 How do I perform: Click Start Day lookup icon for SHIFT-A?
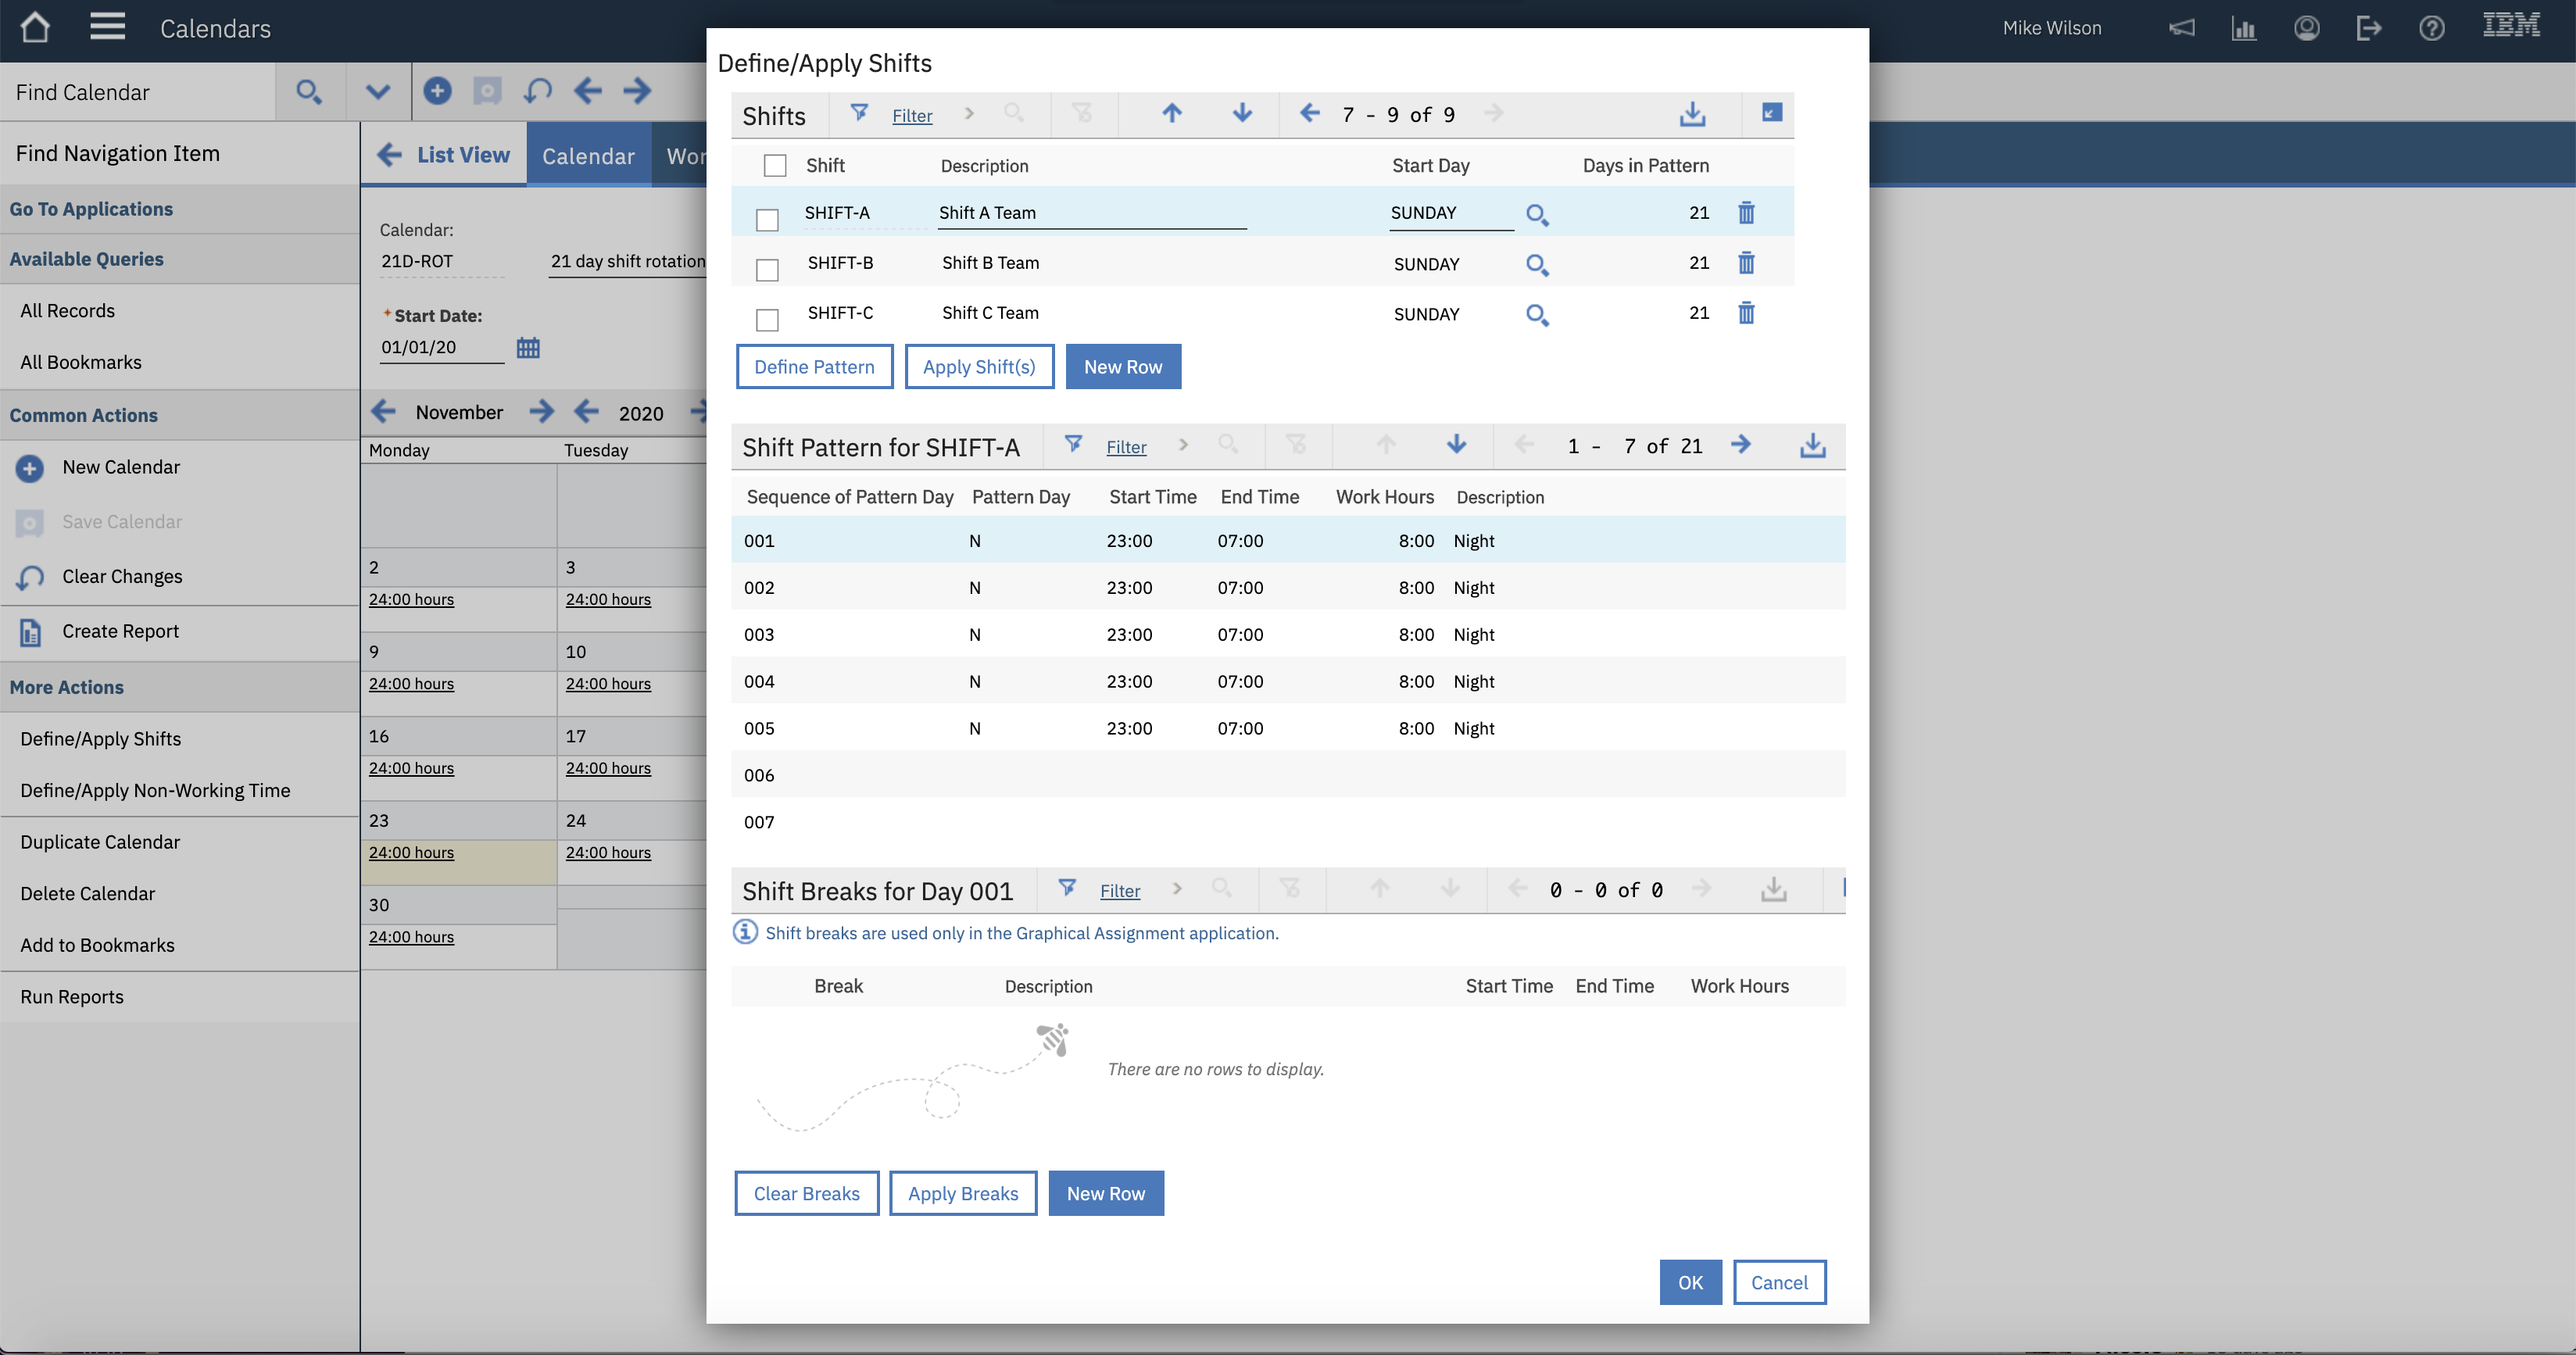[1537, 214]
